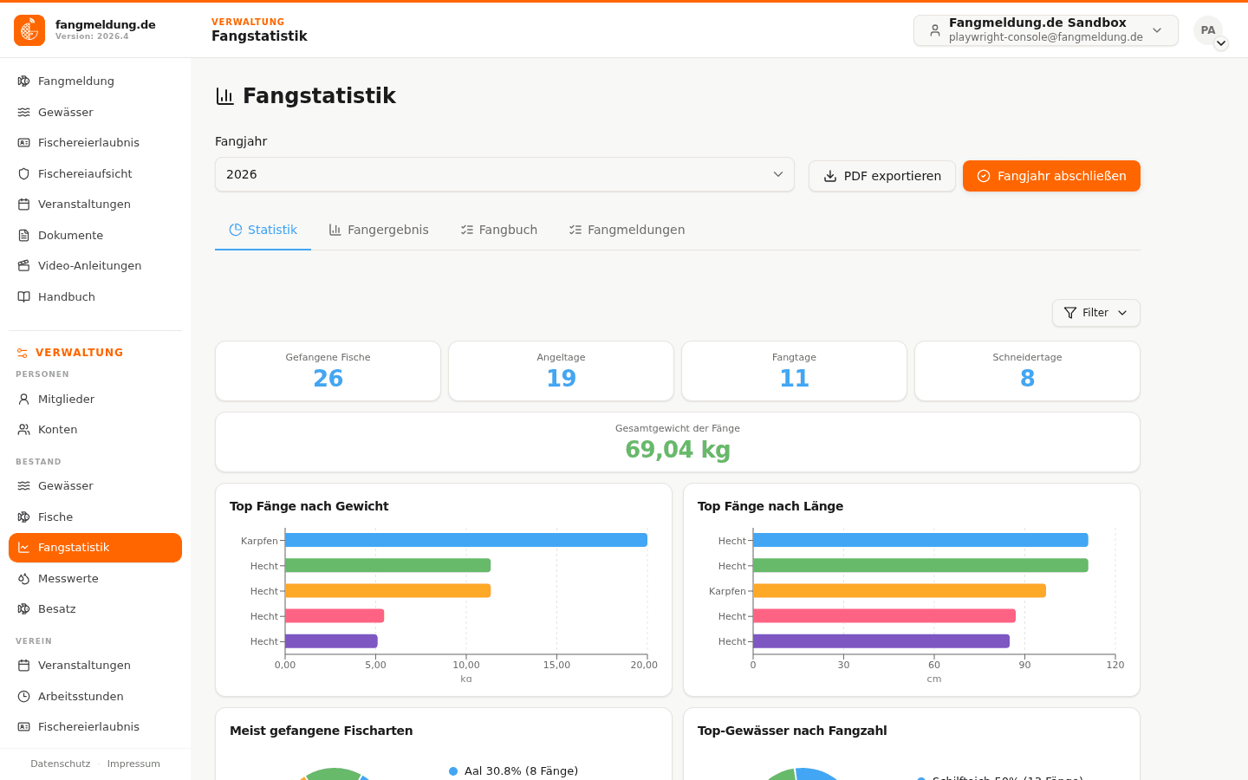Switch to the Fangbuch tab
This screenshot has width=1248, height=780.
pyautogui.click(x=499, y=230)
